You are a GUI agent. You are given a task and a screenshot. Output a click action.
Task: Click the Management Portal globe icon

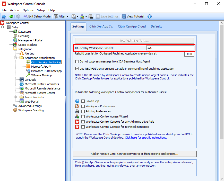click(x=15, y=40)
